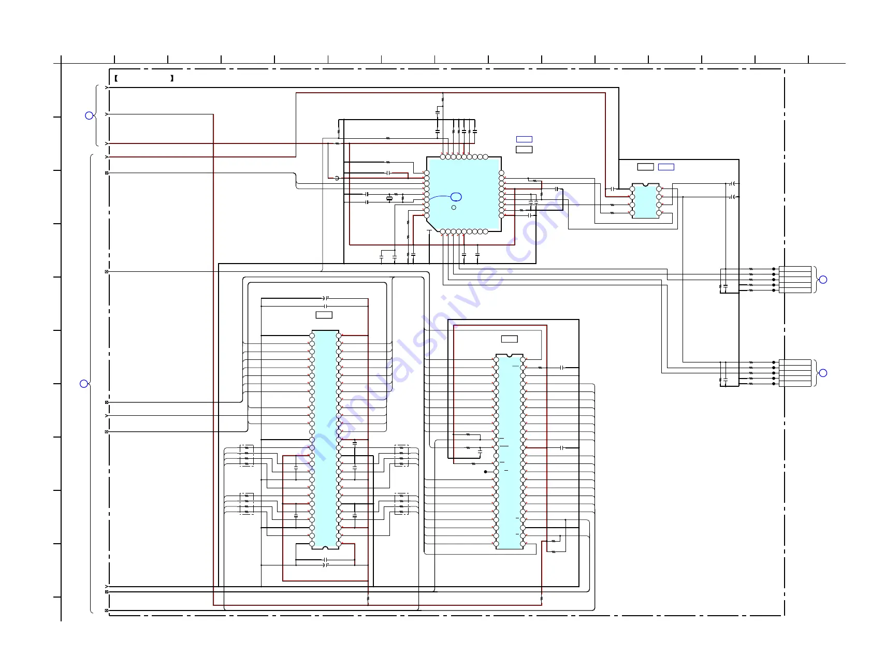Click blue circle beside top-left input bracket
Viewport: 870px width, 654px height.
tap(89, 115)
